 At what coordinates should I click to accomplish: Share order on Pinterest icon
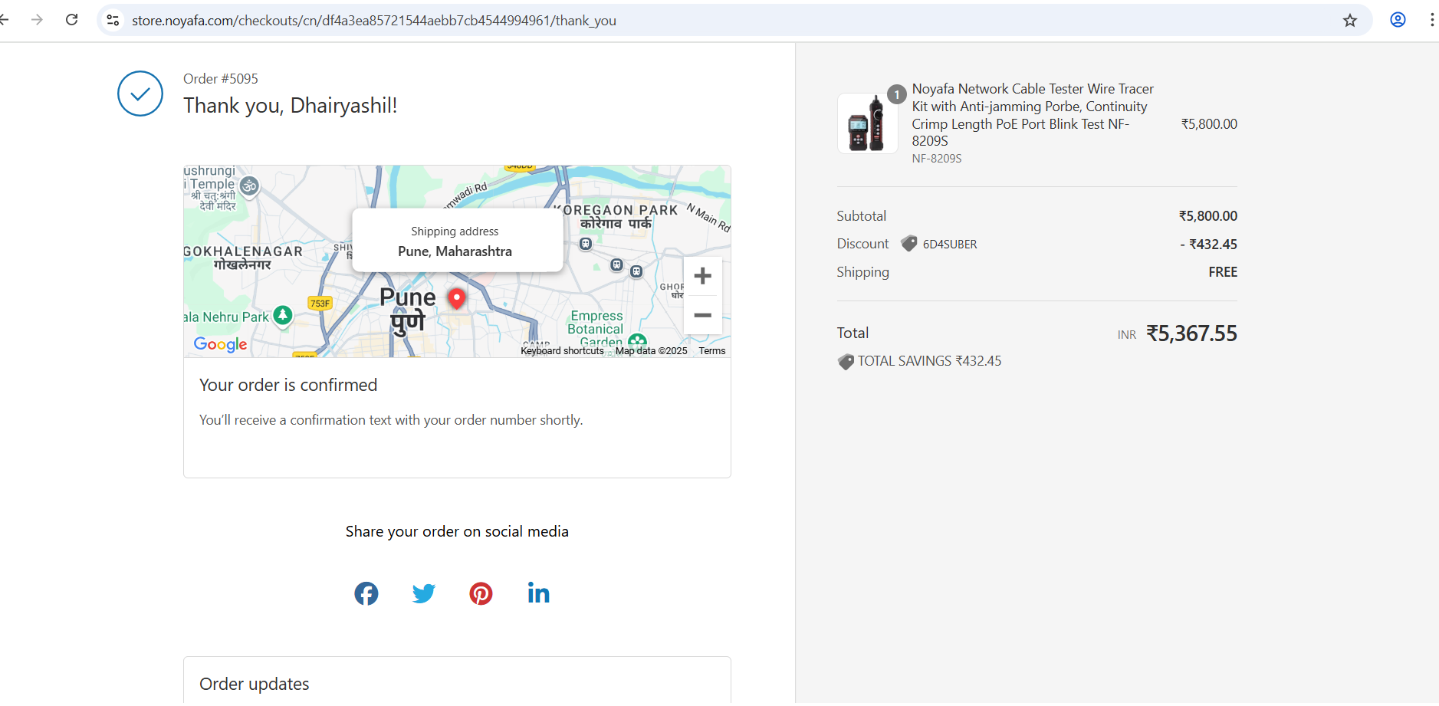point(481,593)
